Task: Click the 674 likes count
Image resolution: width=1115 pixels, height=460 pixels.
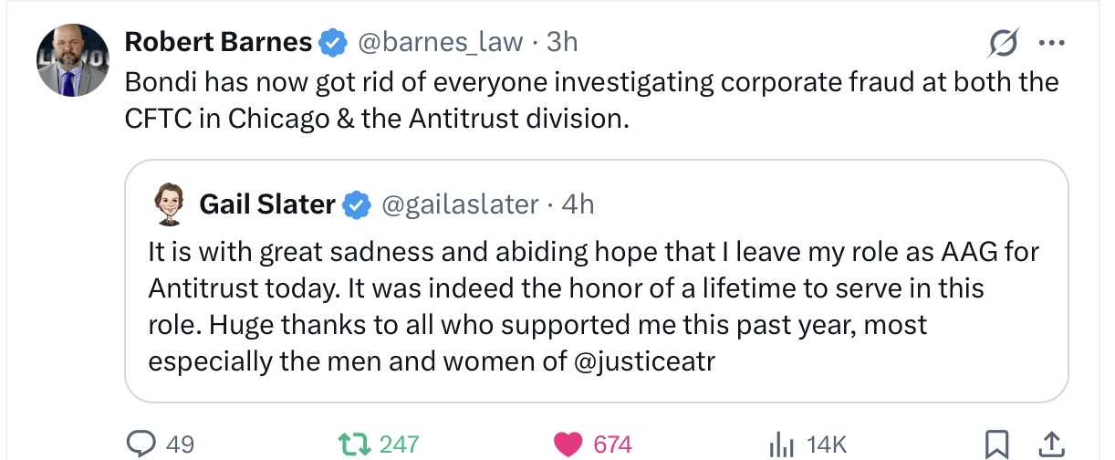Action: tap(612, 444)
